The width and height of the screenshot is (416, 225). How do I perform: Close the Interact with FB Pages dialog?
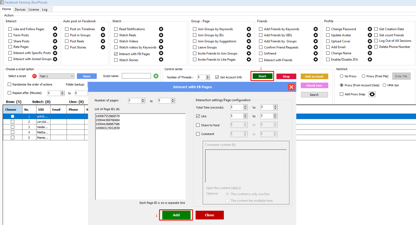(291, 87)
